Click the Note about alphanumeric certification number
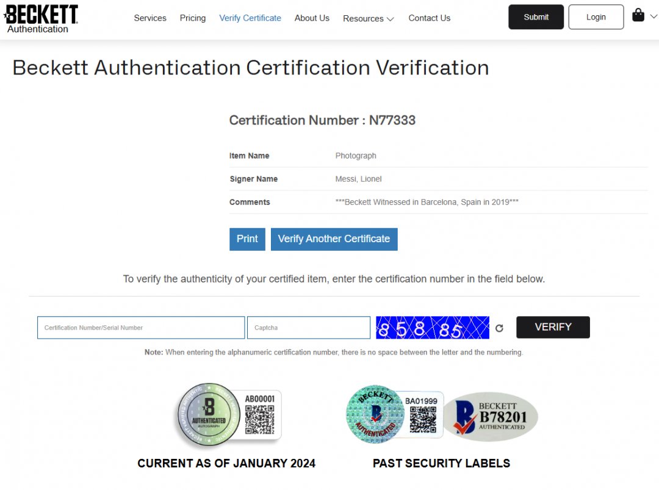This screenshot has width=659, height=490. (334, 352)
